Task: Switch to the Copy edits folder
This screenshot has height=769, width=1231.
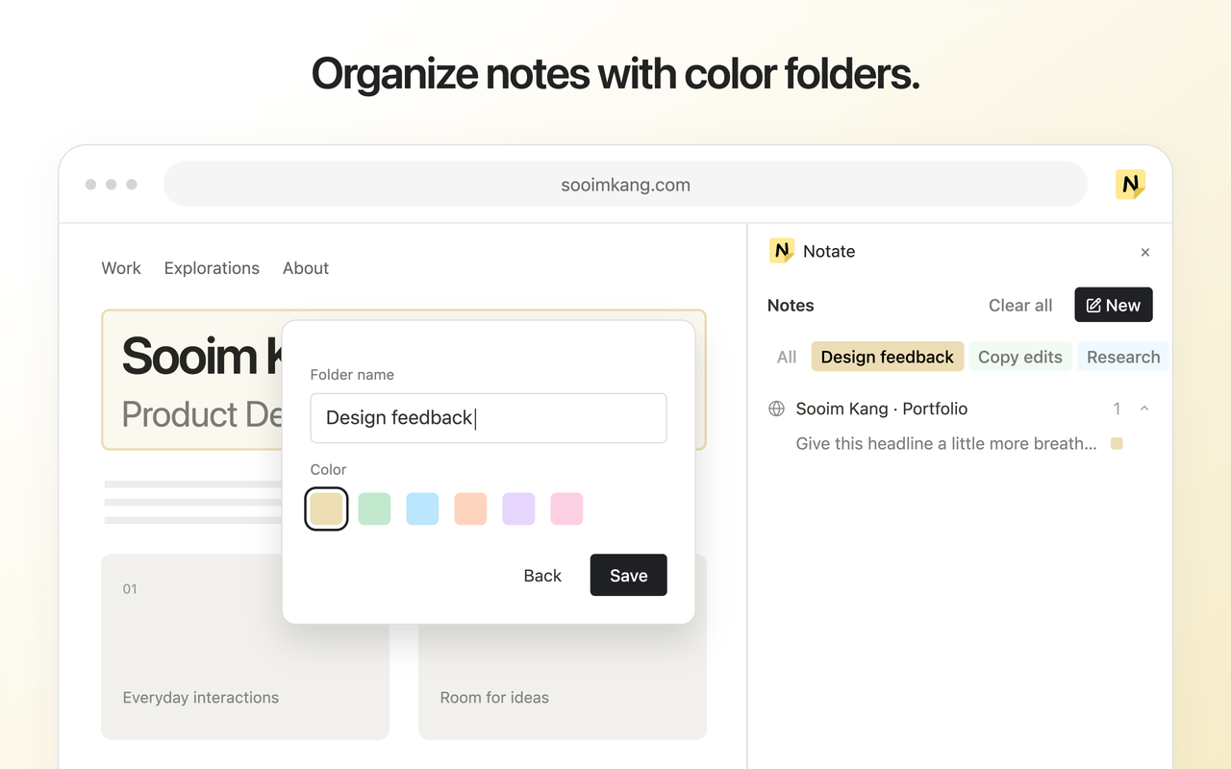Action: [1020, 357]
